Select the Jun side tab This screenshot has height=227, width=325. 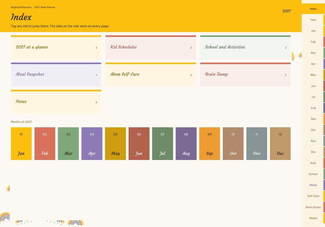(313, 86)
